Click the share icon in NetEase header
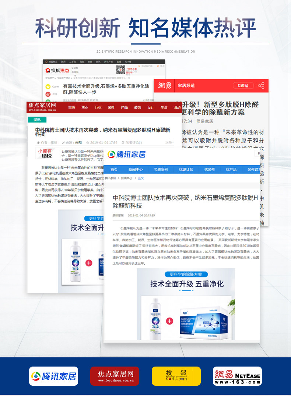The image size is (291, 396). tap(261, 86)
